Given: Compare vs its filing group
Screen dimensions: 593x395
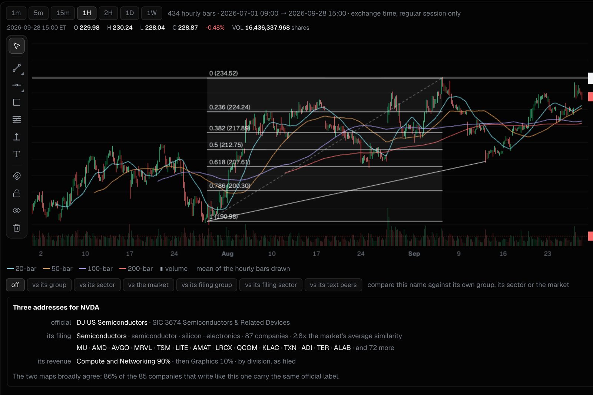Looking at the screenshot, I should (x=207, y=285).
